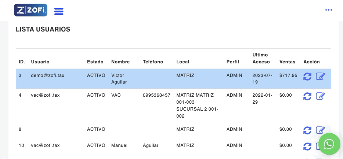The image size is (343, 159).
Task: Open the WhatsApp chat button
Action: [x=329, y=144]
